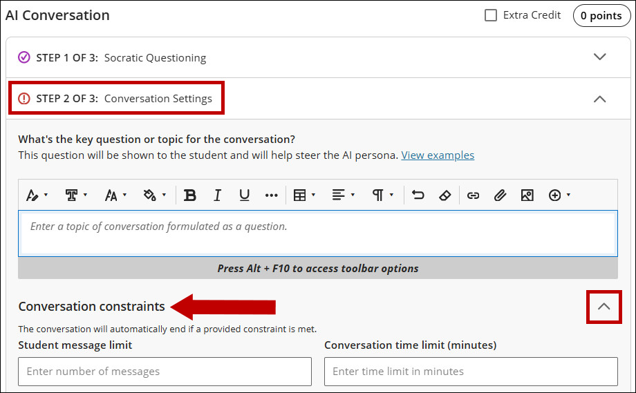Open the text alignment dropdown

[343, 195]
